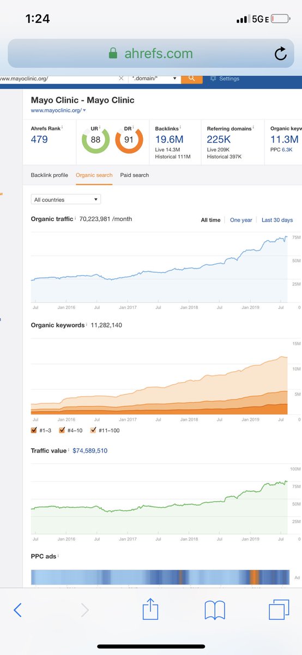Switch to the Organic search tab
This screenshot has height=655, width=302.
94,175
